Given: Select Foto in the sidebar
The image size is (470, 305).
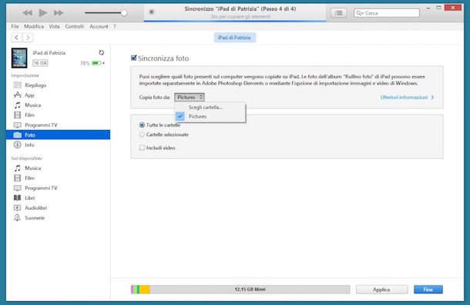Looking at the screenshot, I should point(58,135).
